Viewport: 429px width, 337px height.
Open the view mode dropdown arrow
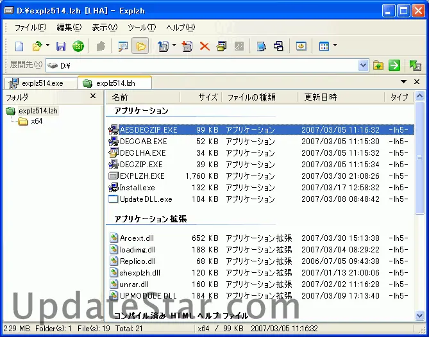[335, 45]
